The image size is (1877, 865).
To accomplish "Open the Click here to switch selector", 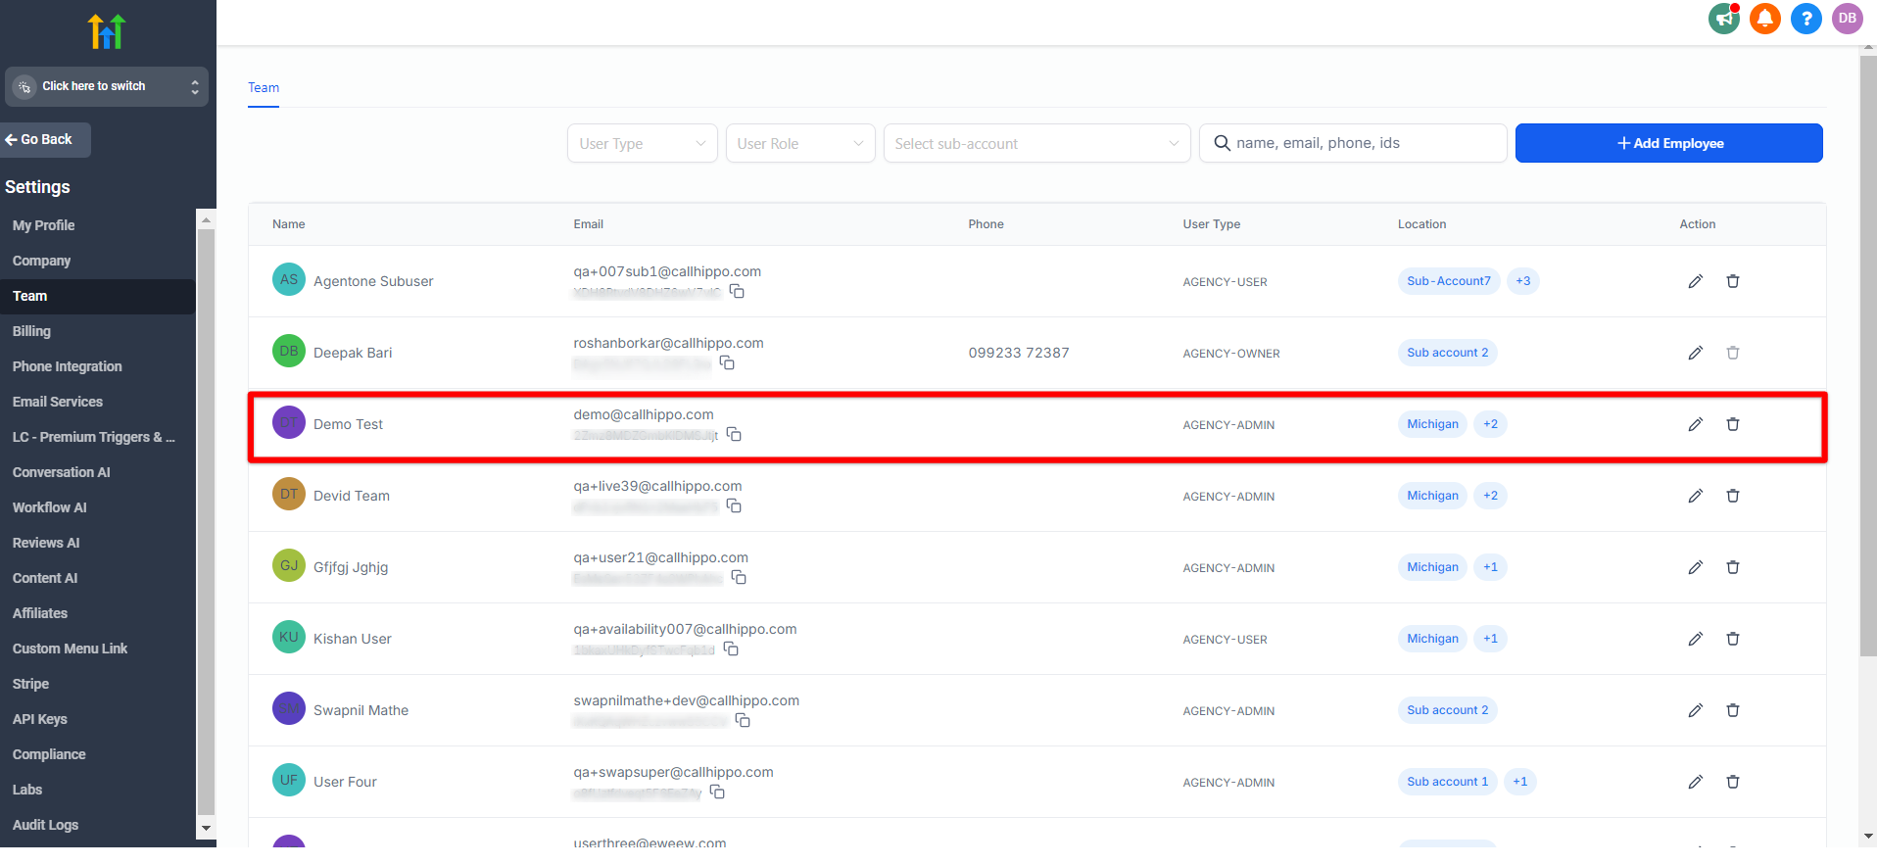I will [107, 86].
